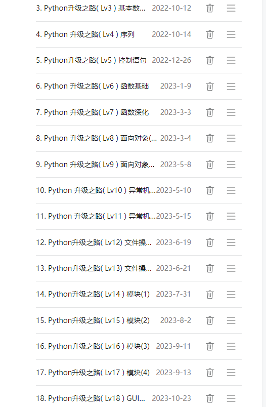Click the date 2022-10-12
This screenshot has width=266, height=407.
171,8
